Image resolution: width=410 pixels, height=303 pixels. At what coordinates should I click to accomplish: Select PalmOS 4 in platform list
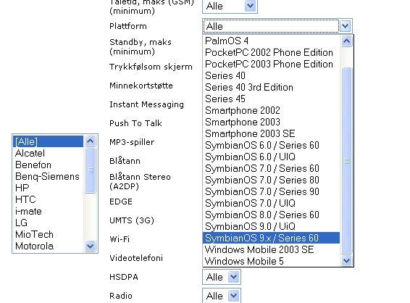(x=272, y=41)
